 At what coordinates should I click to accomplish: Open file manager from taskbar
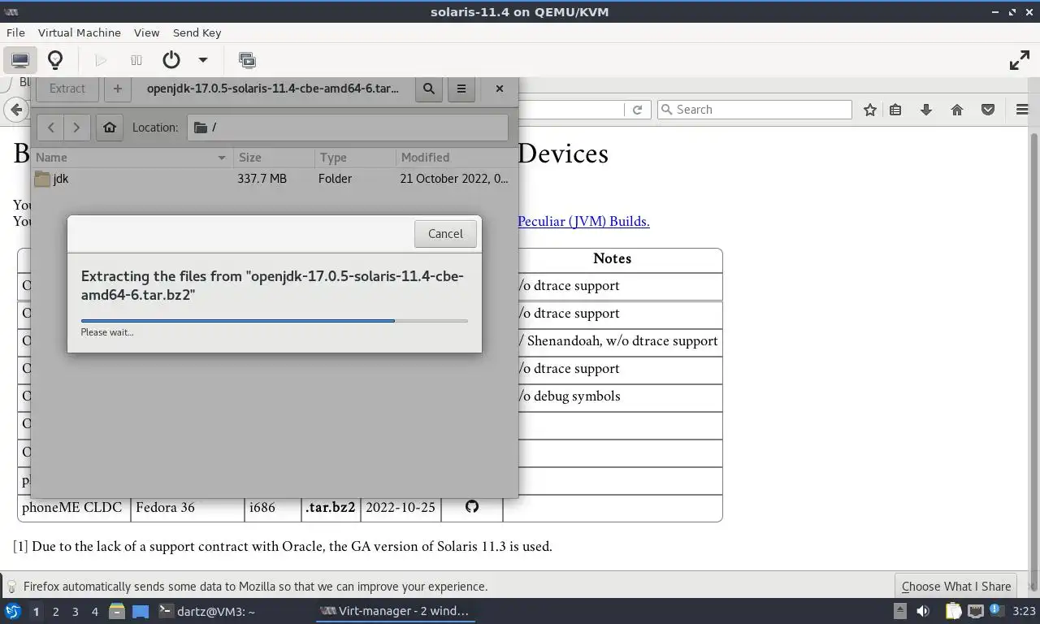point(117,611)
